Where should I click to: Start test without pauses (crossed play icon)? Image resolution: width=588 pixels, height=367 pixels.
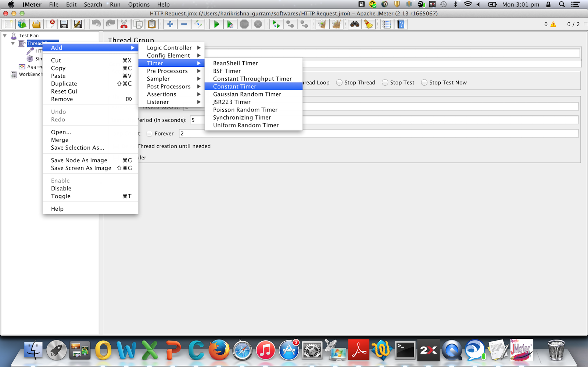230,24
